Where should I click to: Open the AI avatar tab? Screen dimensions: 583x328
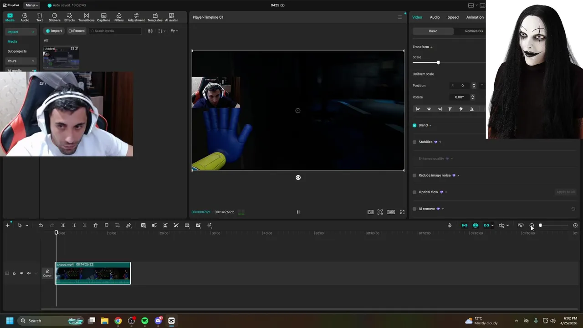pos(171,17)
